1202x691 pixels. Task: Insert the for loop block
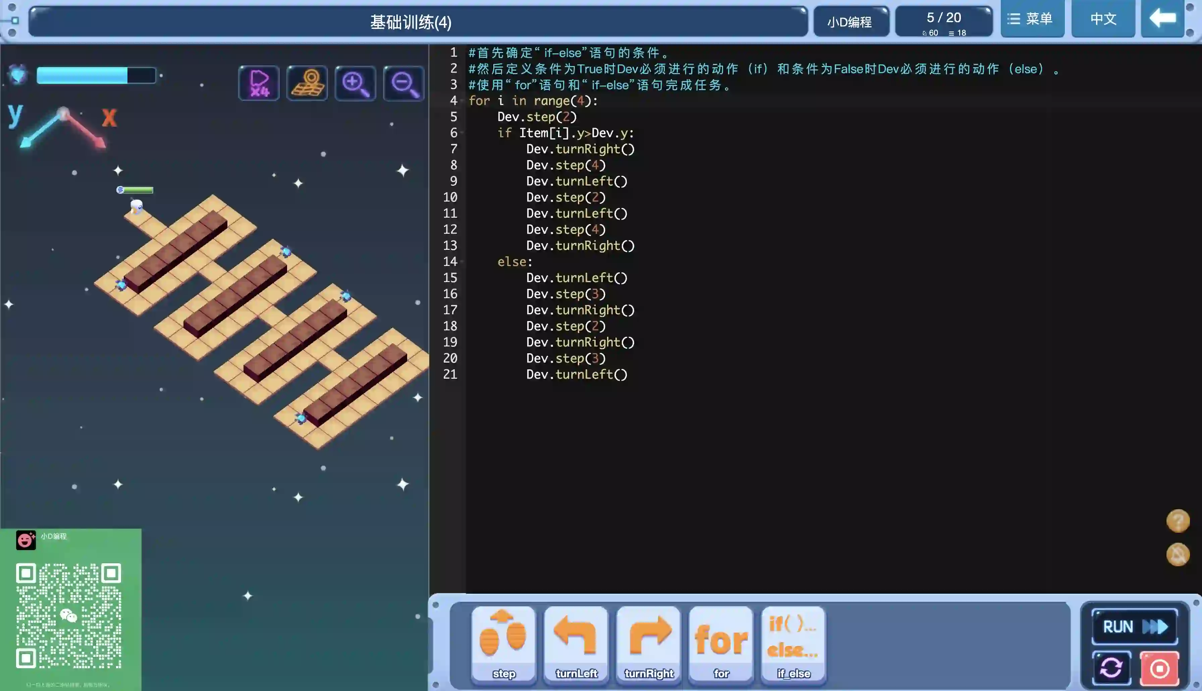(x=721, y=644)
